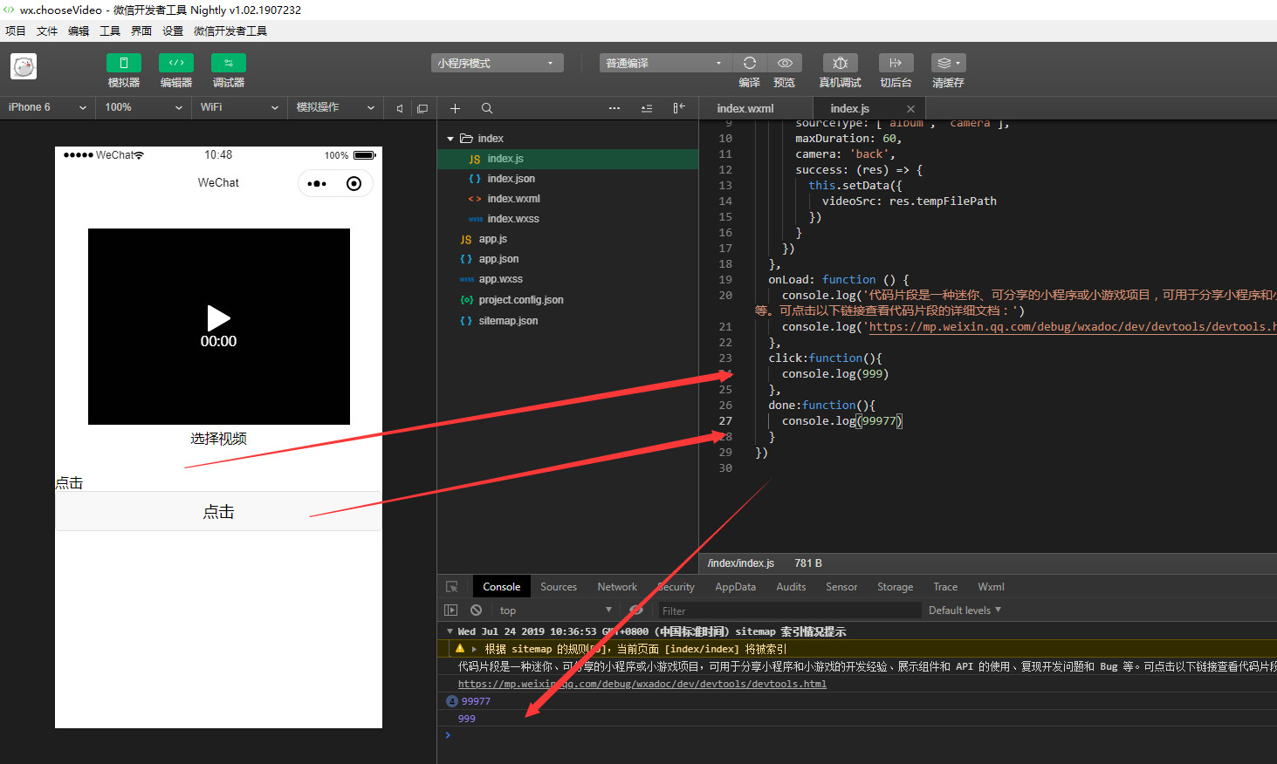Switch to the Sources devtools tab

coord(559,587)
